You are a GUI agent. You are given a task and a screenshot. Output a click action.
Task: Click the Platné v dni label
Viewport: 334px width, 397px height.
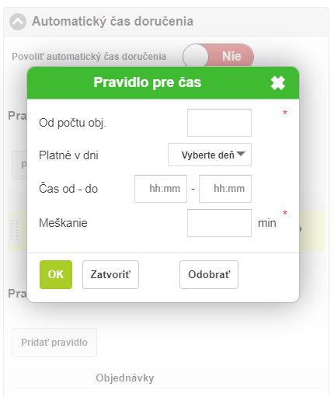tap(68, 155)
